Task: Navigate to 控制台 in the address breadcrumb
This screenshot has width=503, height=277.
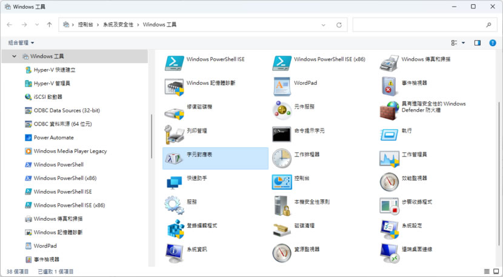Action: (85, 25)
